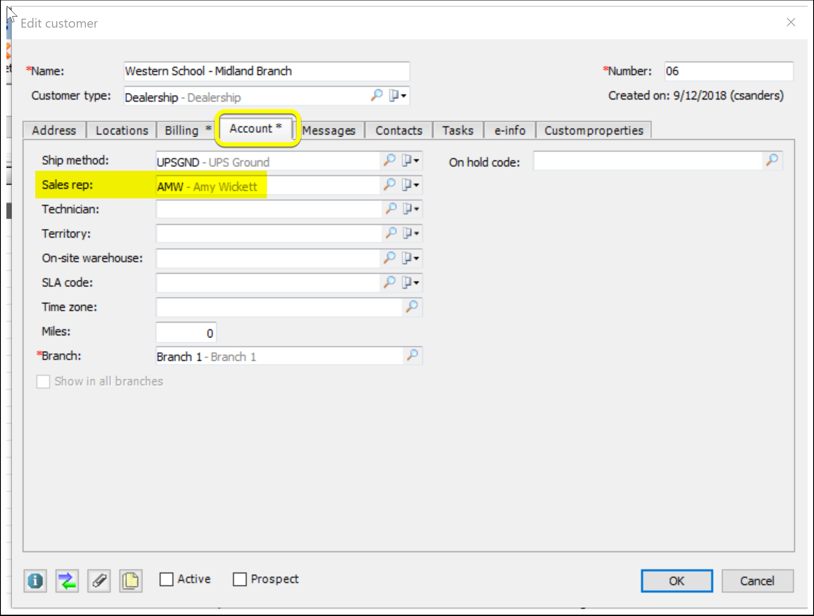
Task: Click the Branch lookup magnifier
Action: pos(411,356)
